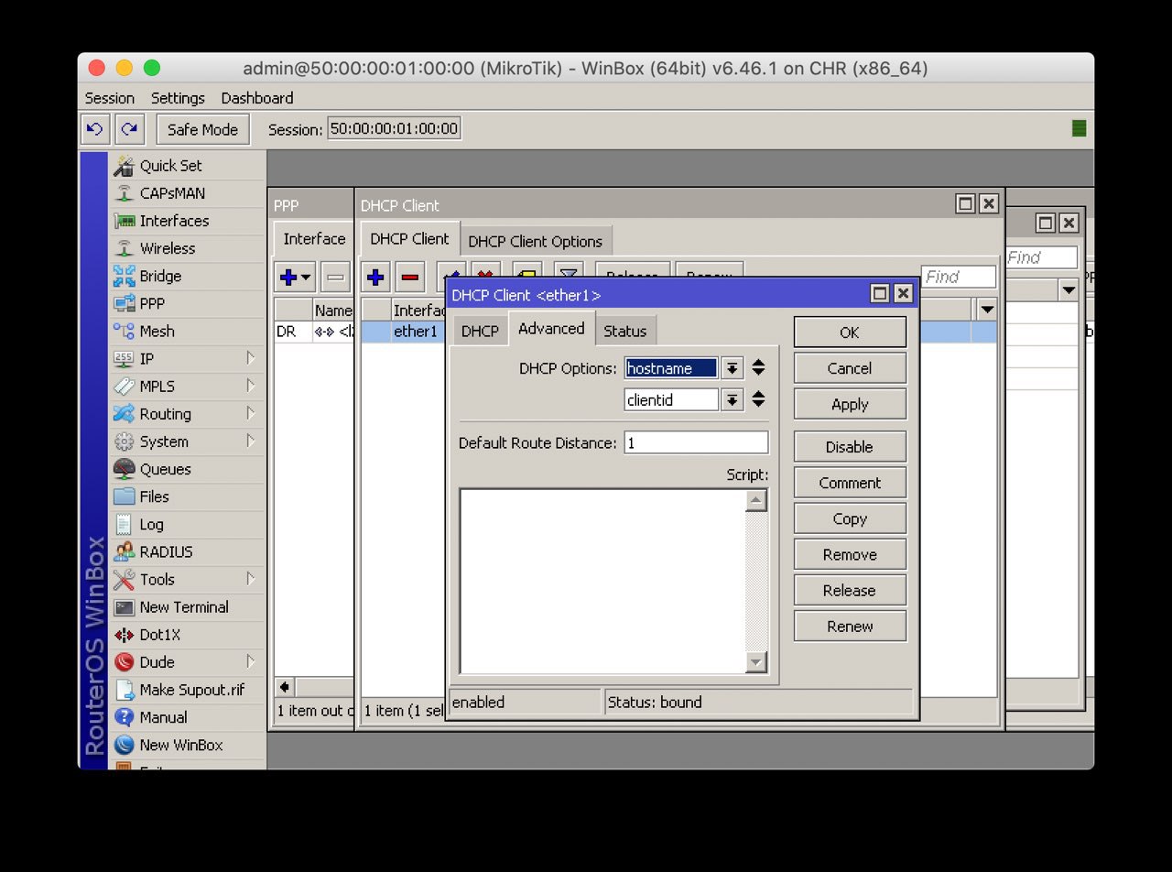Expand the IP submenu arrow
The height and width of the screenshot is (872, 1172).
[251, 358]
